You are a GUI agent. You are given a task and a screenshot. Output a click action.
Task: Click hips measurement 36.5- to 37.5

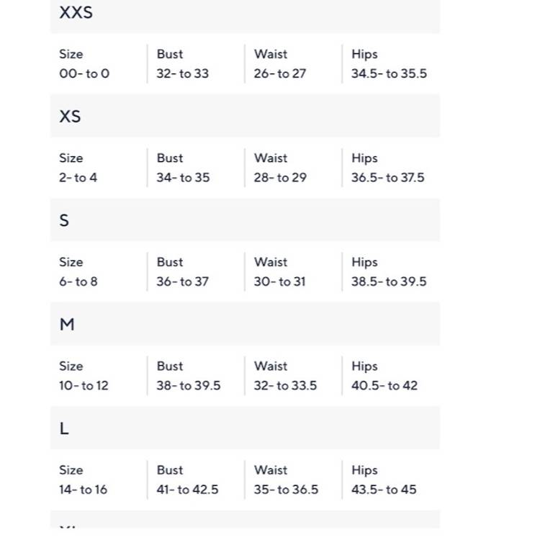(388, 177)
